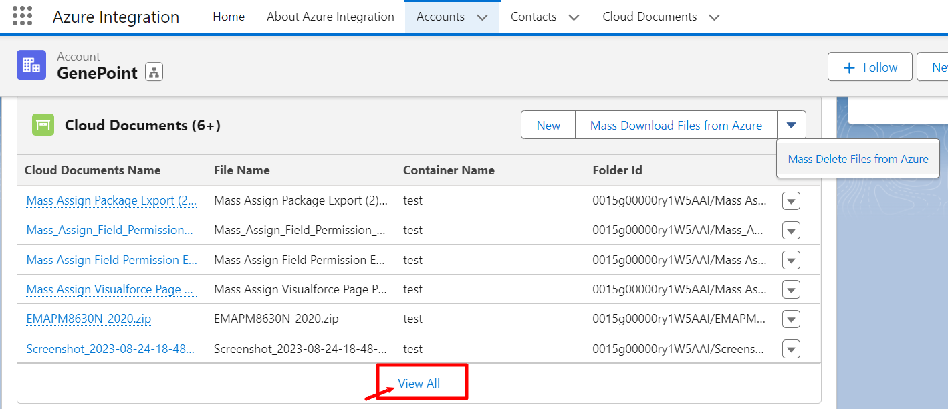Open row actions for Mass Assign Field Permission E row
The image size is (948, 409).
(x=791, y=260)
